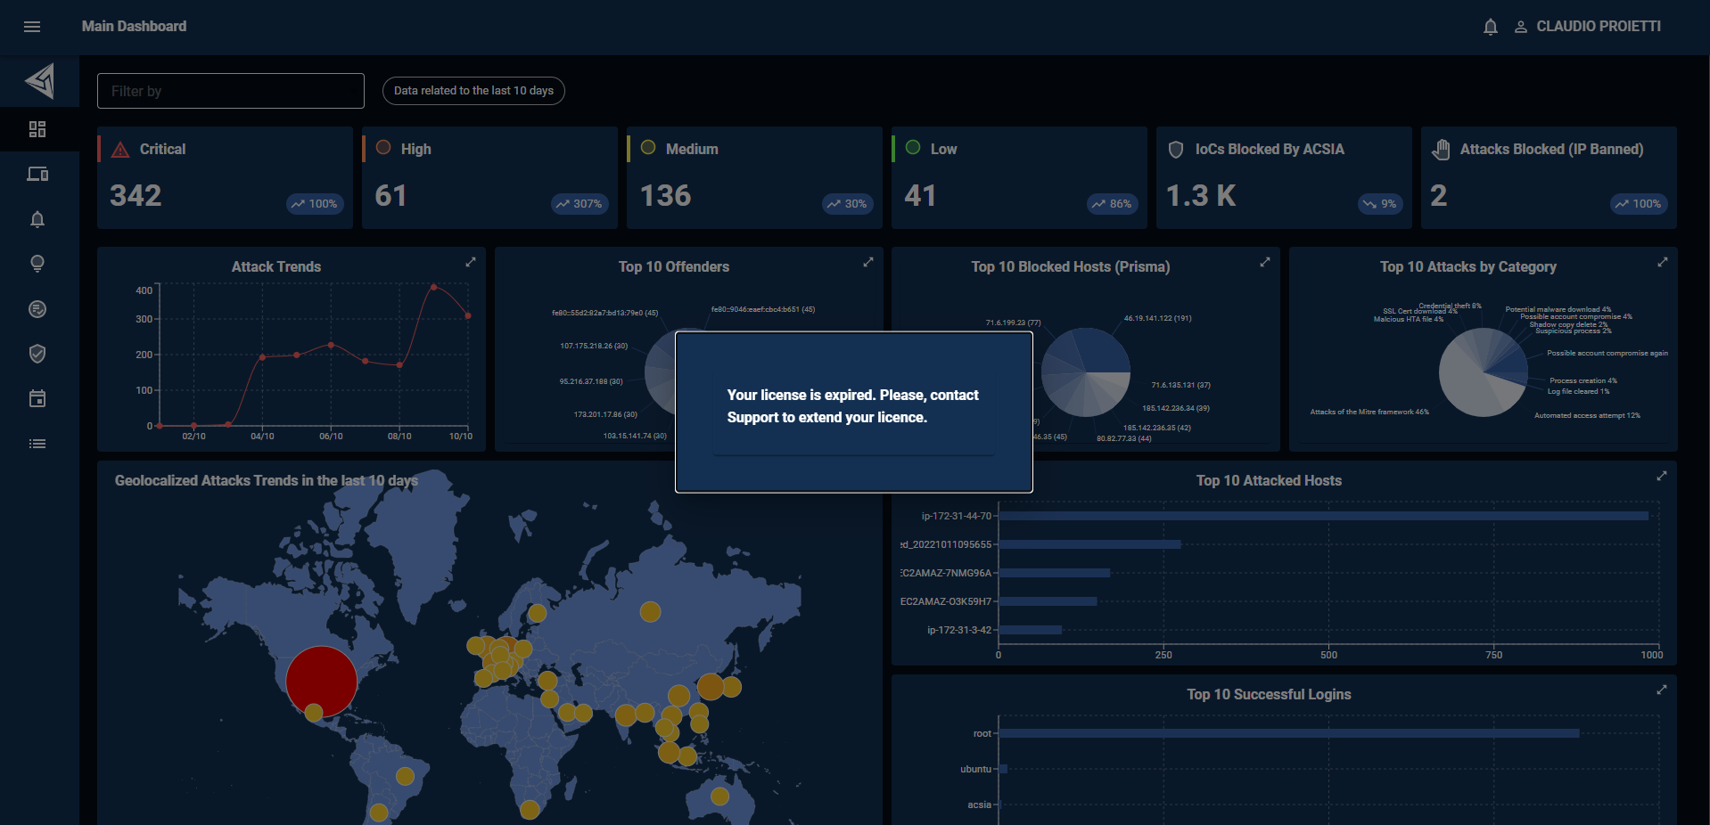Click the ACSIA paper plane logo
Viewport: 1710px width, 825px height.
click(x=40, y=81)
